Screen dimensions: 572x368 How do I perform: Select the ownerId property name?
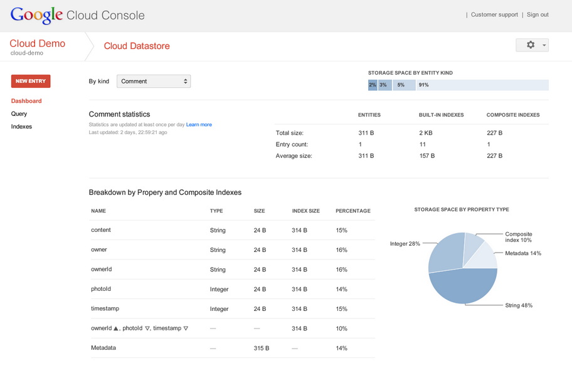coord(102,270)
